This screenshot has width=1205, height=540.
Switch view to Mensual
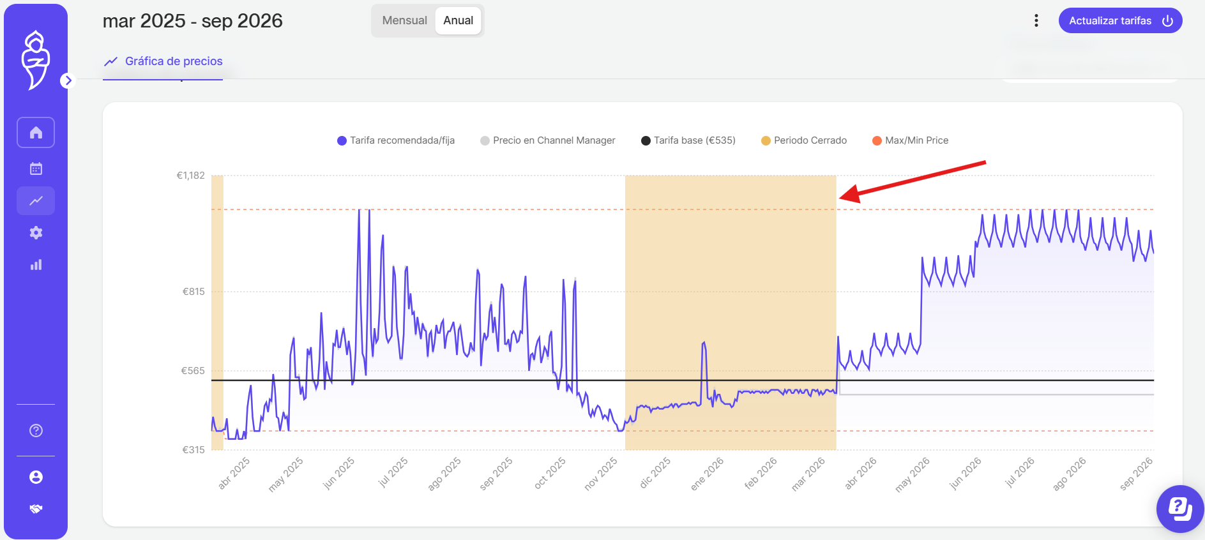tap(404, 20)
